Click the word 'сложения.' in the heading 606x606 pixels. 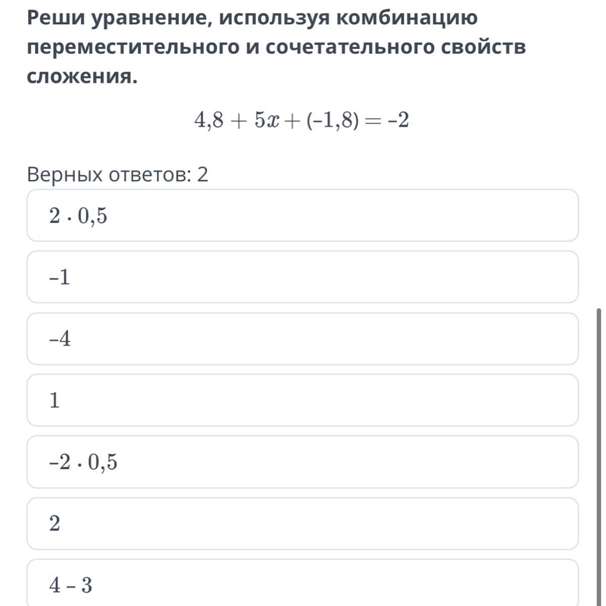tap(82, 77)
